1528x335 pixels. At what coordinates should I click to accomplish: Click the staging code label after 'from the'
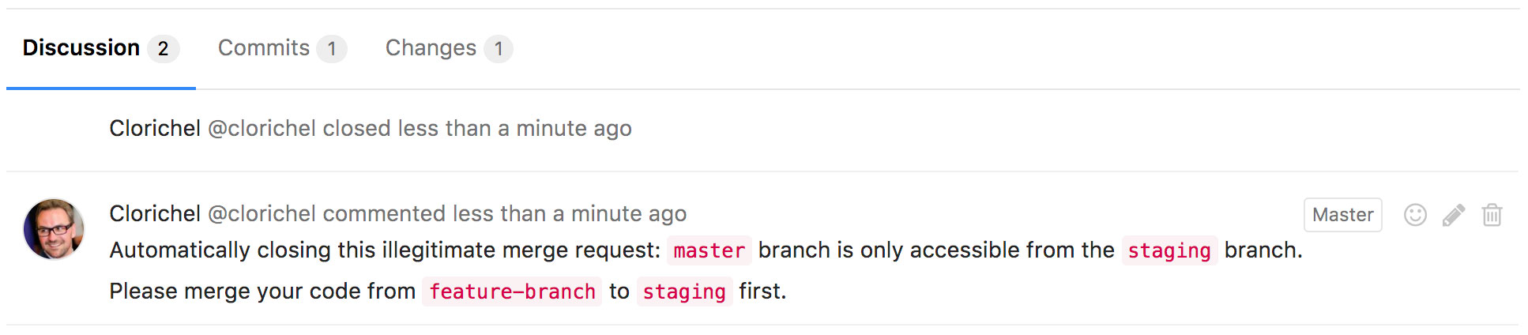1169,250
